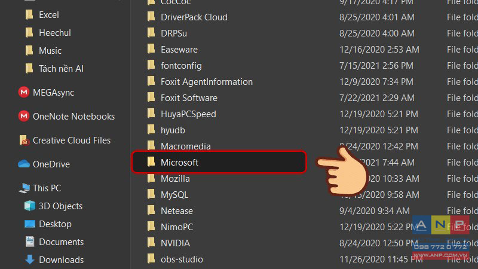Click the Desktop icon in sidebar
This screenshot has height=269, width=478.
point(29,224)
